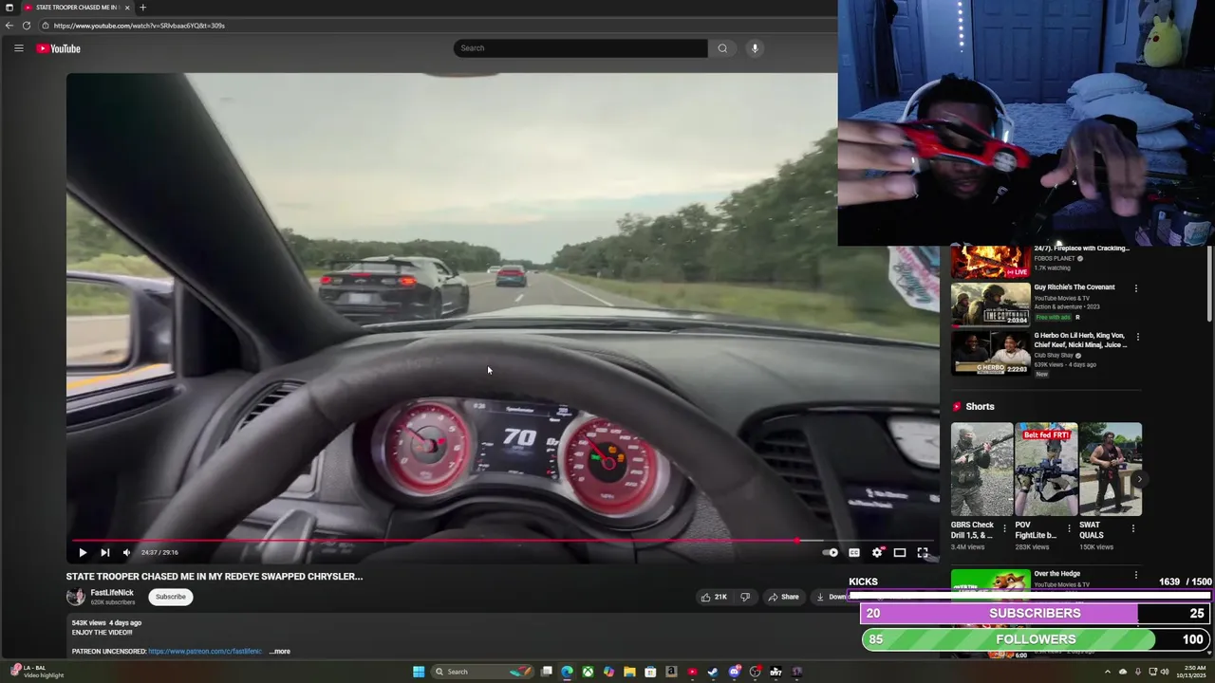Go to YouTube home via logo
This screenshot has width=1215, height=683.
[x=59, y=48]
